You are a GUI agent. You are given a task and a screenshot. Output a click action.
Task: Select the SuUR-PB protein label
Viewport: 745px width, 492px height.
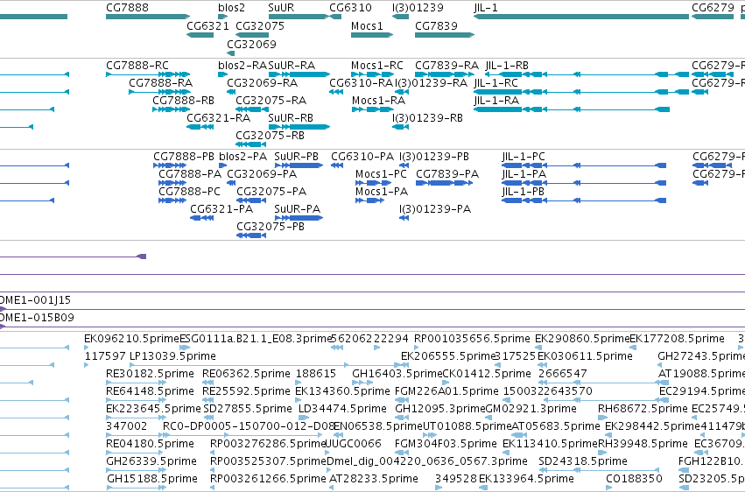[x=296, y=156]
